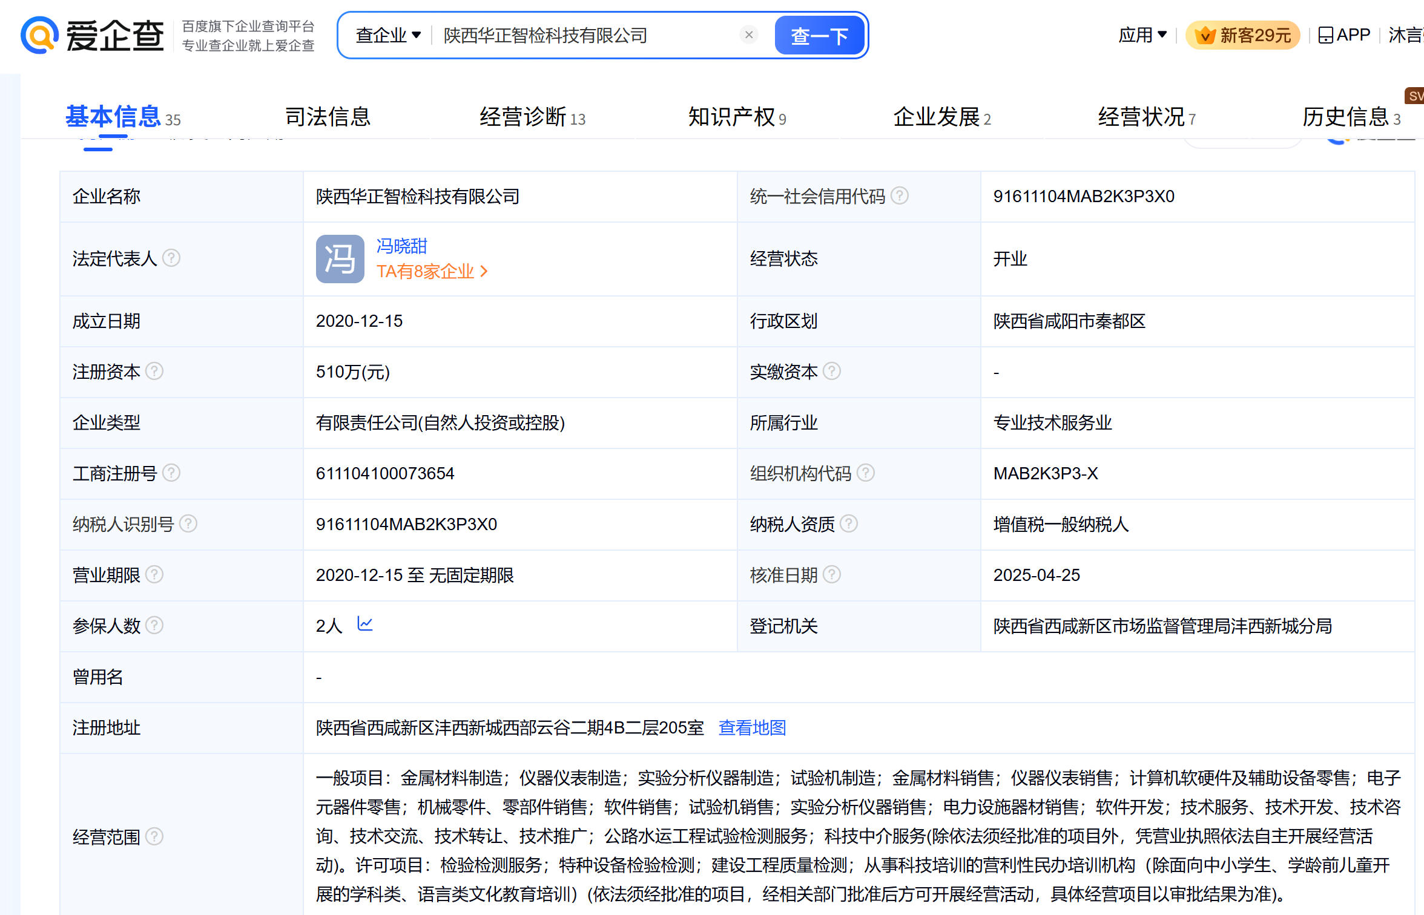
Task: Switch to the 司法信息 tab
Action: 328,117
